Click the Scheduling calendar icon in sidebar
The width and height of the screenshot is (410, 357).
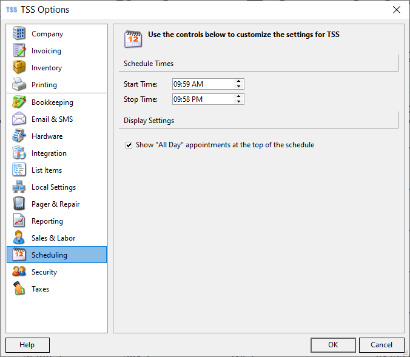(19, 255)
